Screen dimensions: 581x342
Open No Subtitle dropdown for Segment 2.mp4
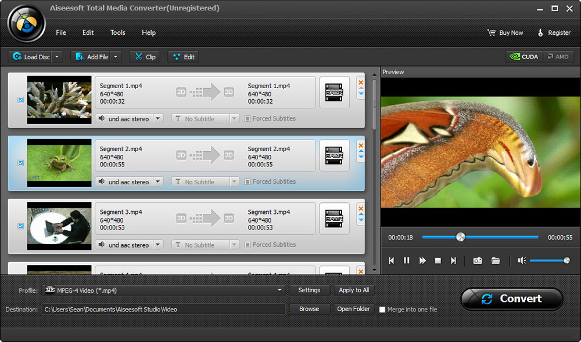point(234,181)
